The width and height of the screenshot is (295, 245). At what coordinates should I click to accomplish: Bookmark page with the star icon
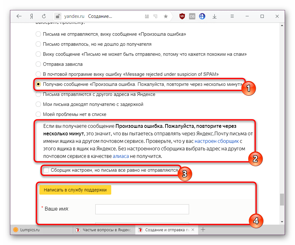click(x=166, y=16)
